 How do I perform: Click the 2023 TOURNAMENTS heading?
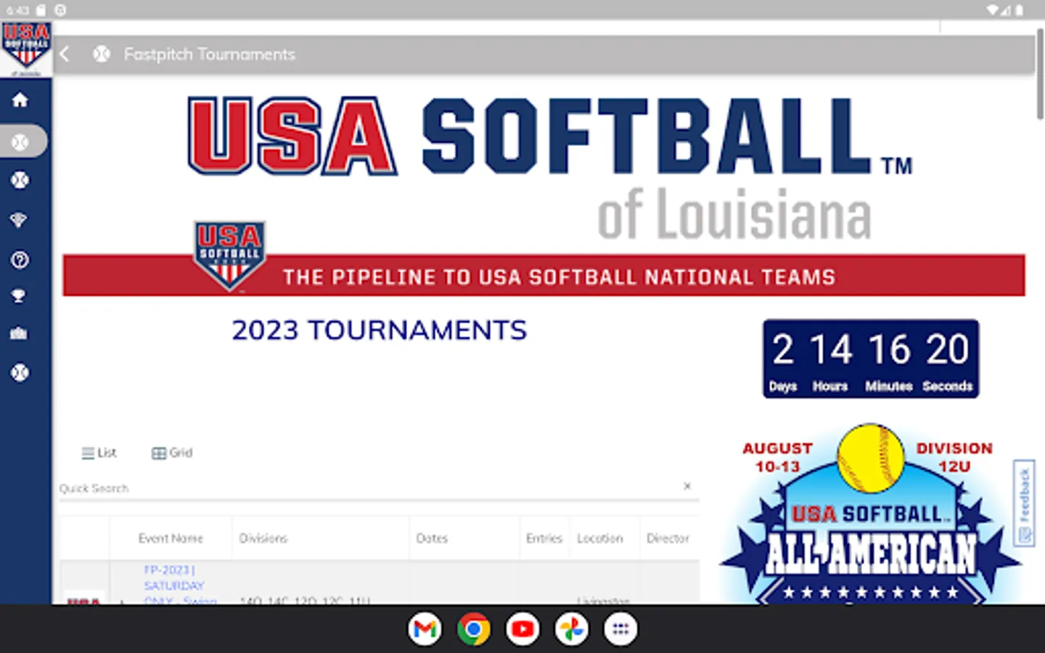(380, 331)
